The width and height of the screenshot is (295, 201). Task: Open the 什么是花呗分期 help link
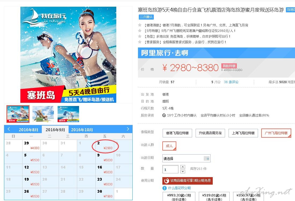click(x=179, y=188)
